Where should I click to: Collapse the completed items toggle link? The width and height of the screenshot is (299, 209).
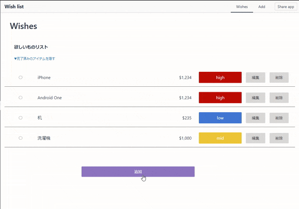click(34, 58)
